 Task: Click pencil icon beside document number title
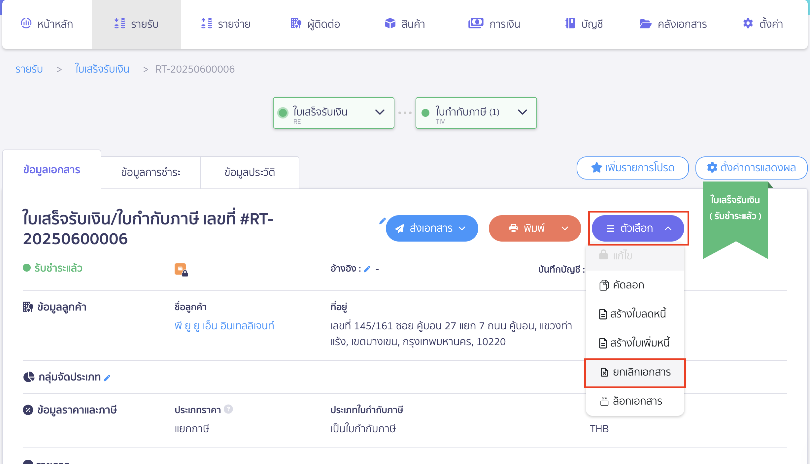[382, 221]
